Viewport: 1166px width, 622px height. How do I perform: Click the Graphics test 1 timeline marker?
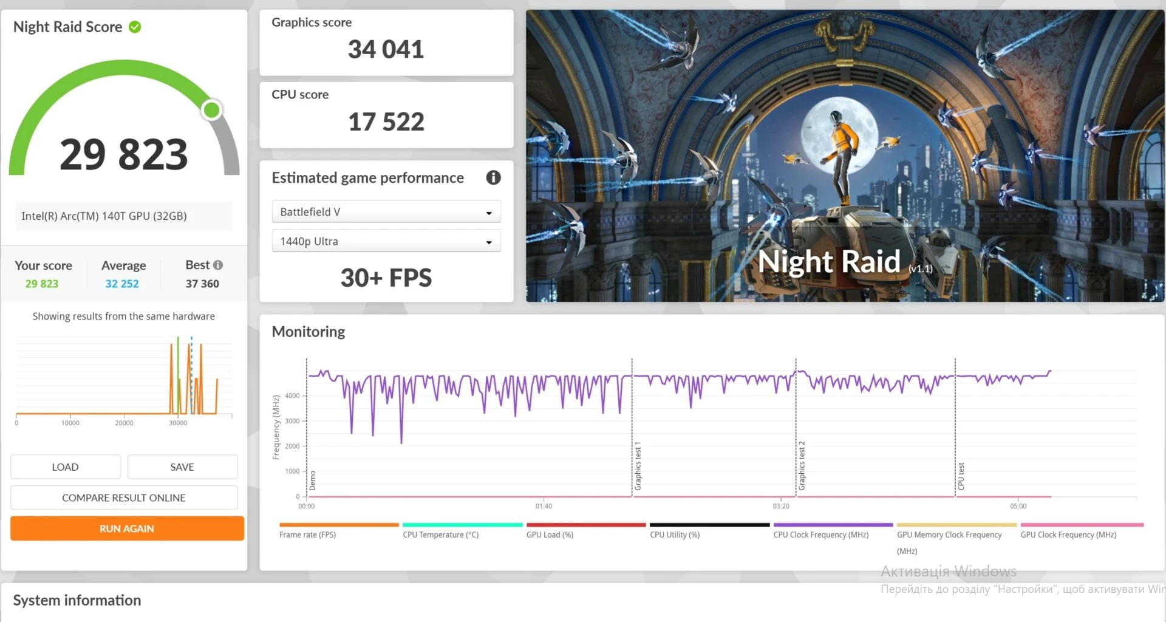(x=638, y=466)
